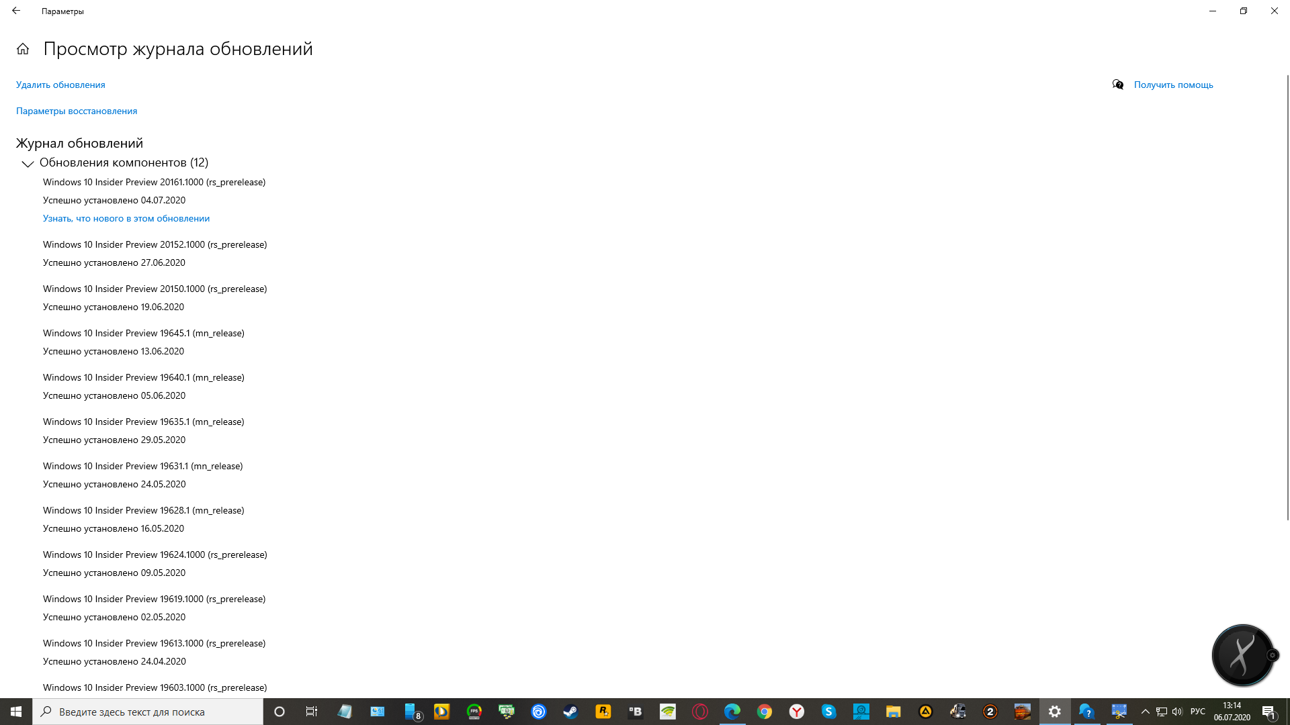Open the orange number 2 app icon

click(x=990, y=712)
